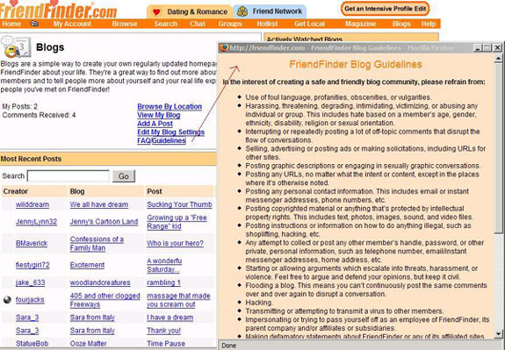Screen dimensions: 505x350
Task: Maximize the Blog Guidelines popup window
Action: (487, 48)
